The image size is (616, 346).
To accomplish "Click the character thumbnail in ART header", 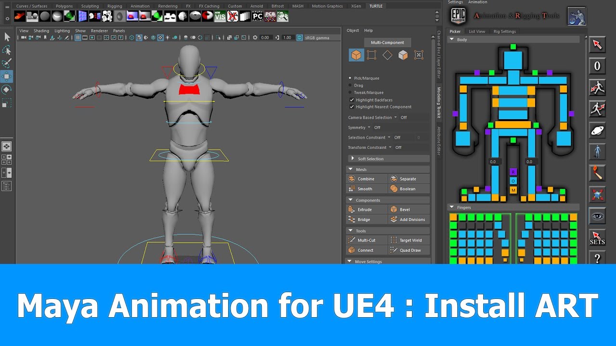I will (577, 16).
